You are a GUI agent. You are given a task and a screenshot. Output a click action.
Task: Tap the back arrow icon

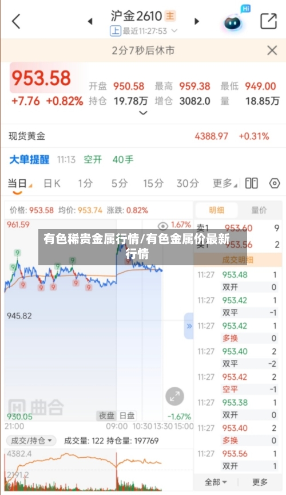[x=16, y=21]
